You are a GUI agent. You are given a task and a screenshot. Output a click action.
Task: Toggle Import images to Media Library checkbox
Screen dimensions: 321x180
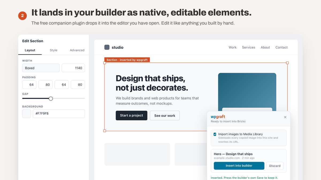[215, 134]
